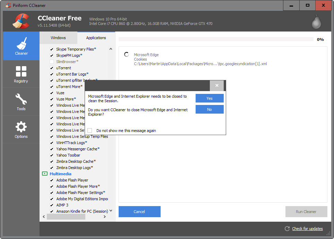Close the dialog with the X button

pyautogui.click(x=217, y=86)
